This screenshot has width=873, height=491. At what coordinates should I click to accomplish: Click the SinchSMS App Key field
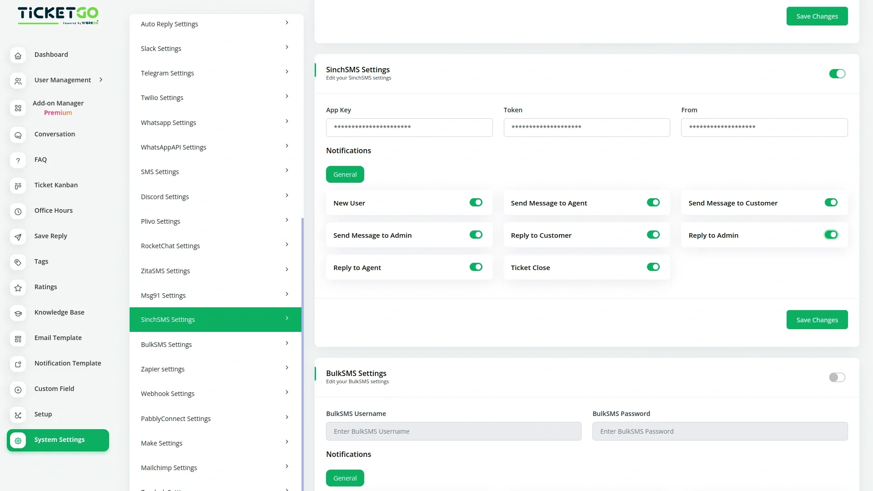(x=409, y=127)
